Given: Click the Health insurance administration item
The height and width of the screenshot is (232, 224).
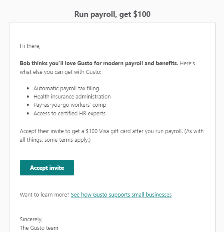Looking at the screenshot, I should [x=72, y=96].
